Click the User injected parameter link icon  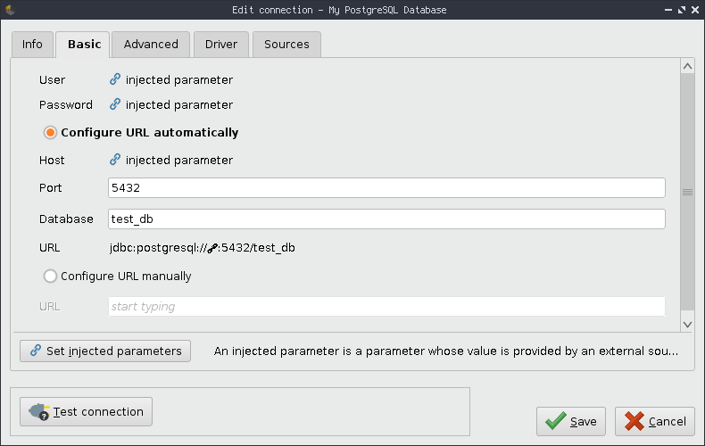pos(115,80)
